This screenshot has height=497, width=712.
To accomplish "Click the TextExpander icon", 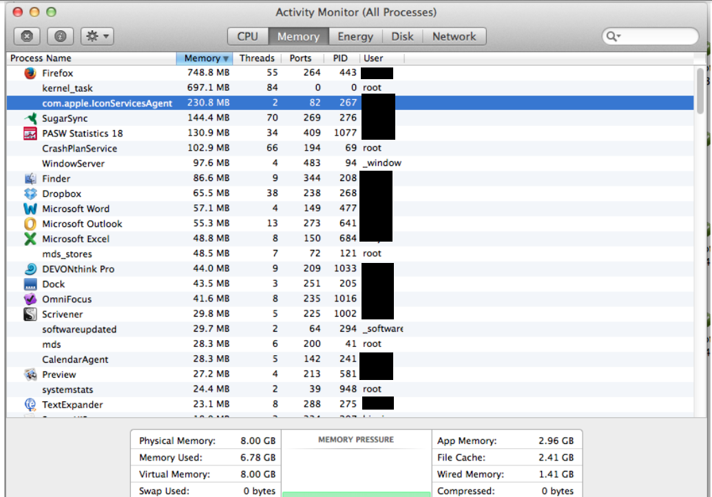I will 30,404.
